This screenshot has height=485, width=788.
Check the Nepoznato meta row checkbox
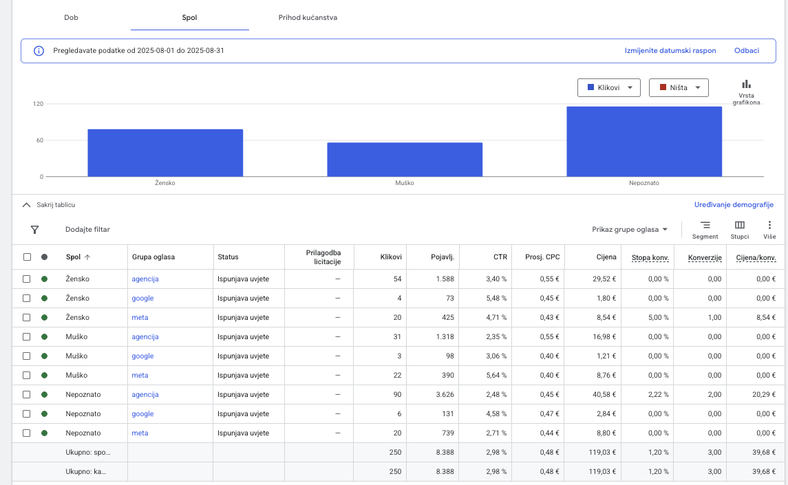(27, 433)
